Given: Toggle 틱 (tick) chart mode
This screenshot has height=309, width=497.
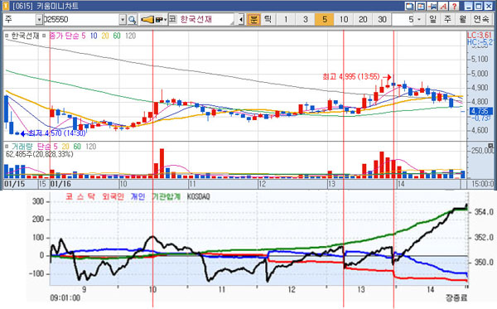Looking at the screenshot, I should pyautogui.click(x=268, y=19).
